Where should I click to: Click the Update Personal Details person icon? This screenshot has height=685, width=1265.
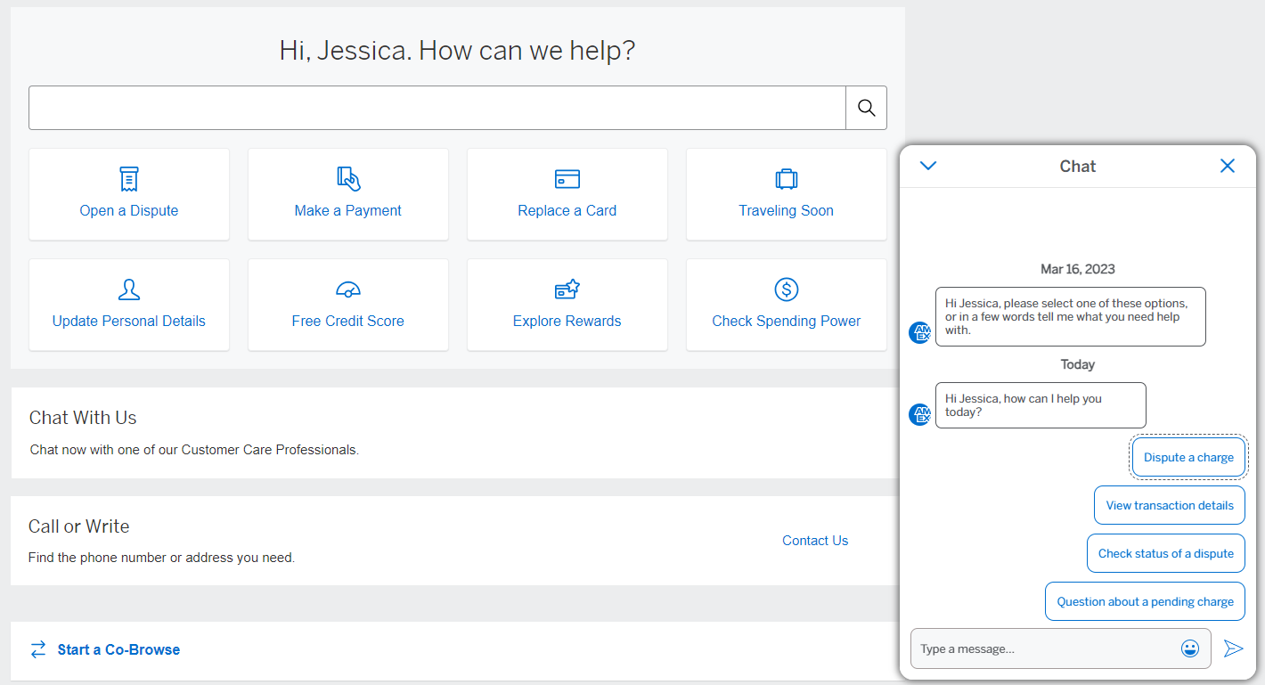[129, 289]
